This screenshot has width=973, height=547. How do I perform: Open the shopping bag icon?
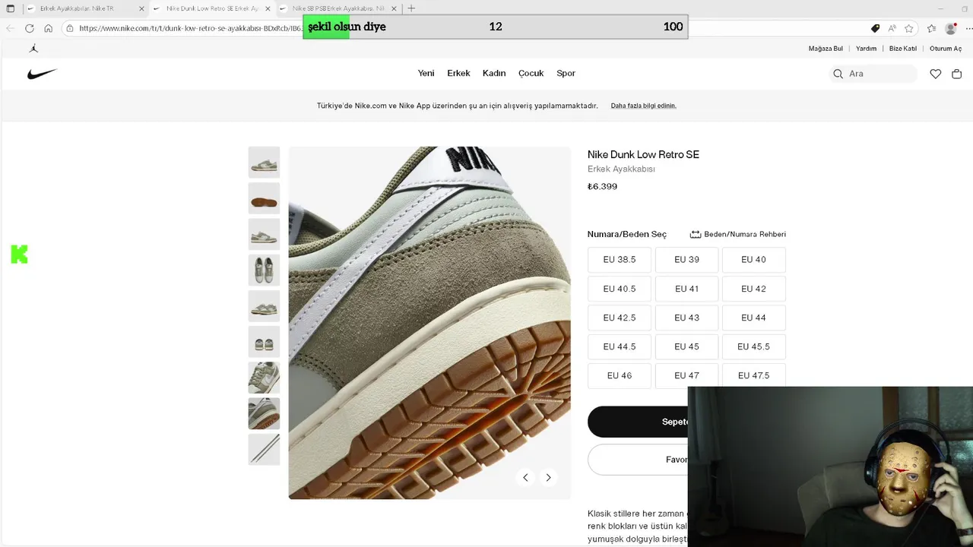coord(957,74)
